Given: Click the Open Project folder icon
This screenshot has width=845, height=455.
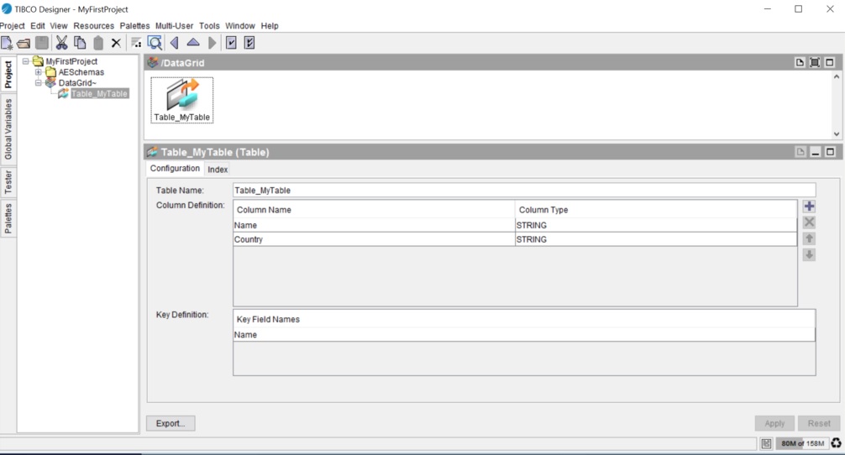Looking at the screenshot, I should [x=24, y=43].
